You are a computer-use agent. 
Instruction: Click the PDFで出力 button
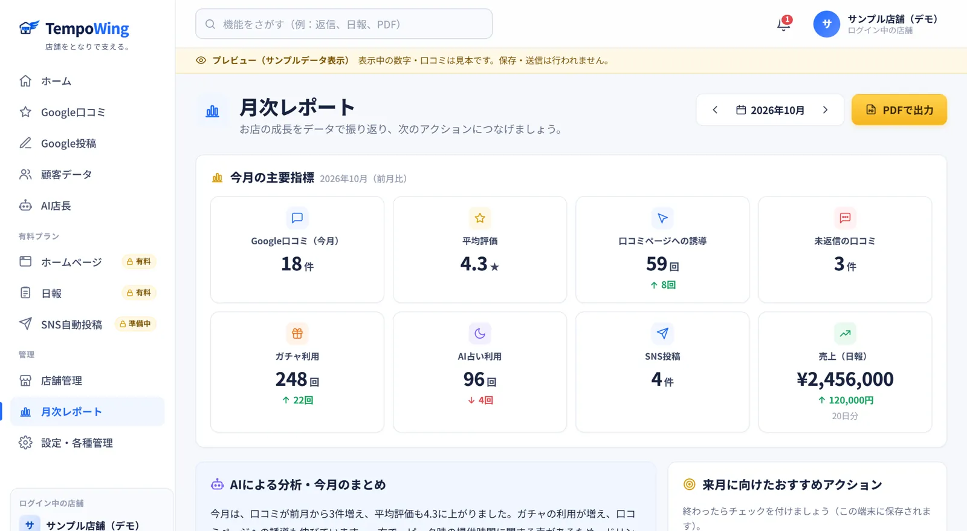(899, 110)
